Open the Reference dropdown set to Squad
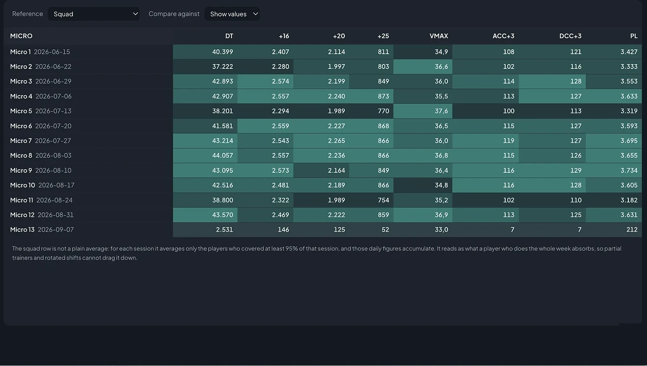Screen dimensions: 647x366 pos(94,14)
